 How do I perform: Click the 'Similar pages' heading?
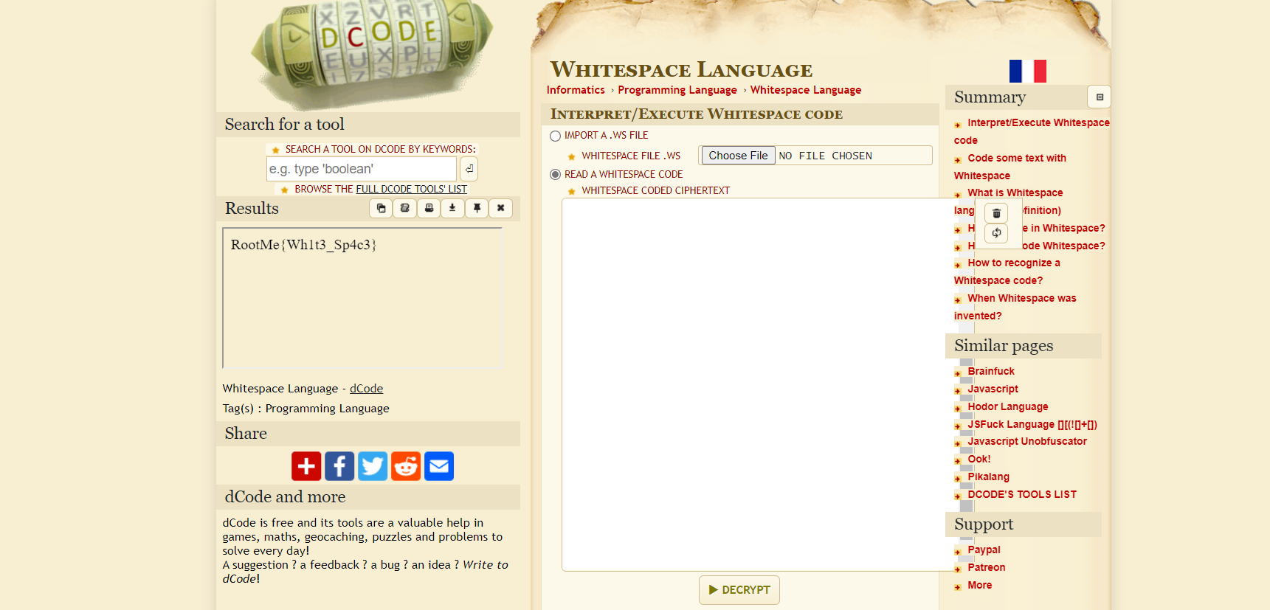tap(1004, 346)
